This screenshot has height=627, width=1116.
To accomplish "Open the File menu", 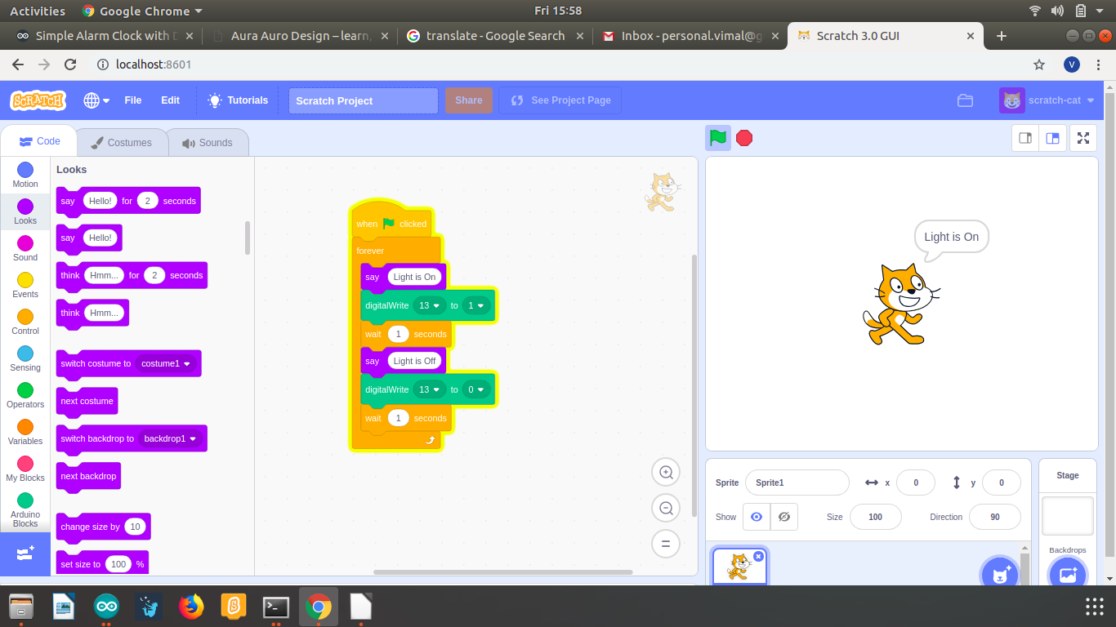I will pos(132,100).
